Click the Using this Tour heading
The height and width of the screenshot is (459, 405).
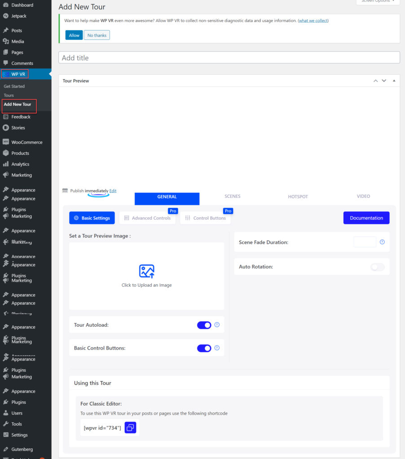pos(92,383)
